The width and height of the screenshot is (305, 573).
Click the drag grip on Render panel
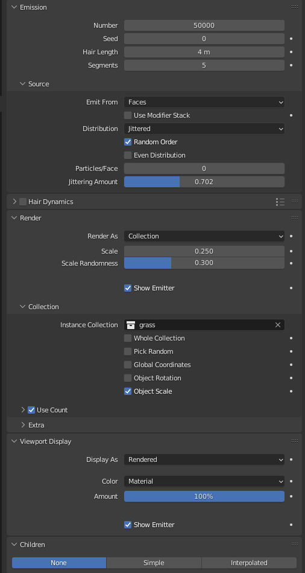click(295, 218)
